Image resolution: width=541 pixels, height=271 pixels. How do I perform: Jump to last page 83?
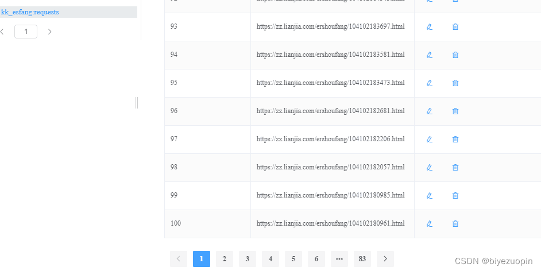click(x=362, y=259)
